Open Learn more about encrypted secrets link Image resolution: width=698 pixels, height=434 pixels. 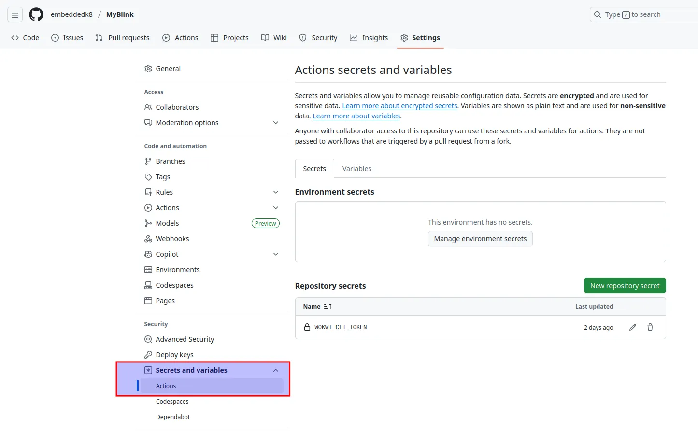coord(399,105)
